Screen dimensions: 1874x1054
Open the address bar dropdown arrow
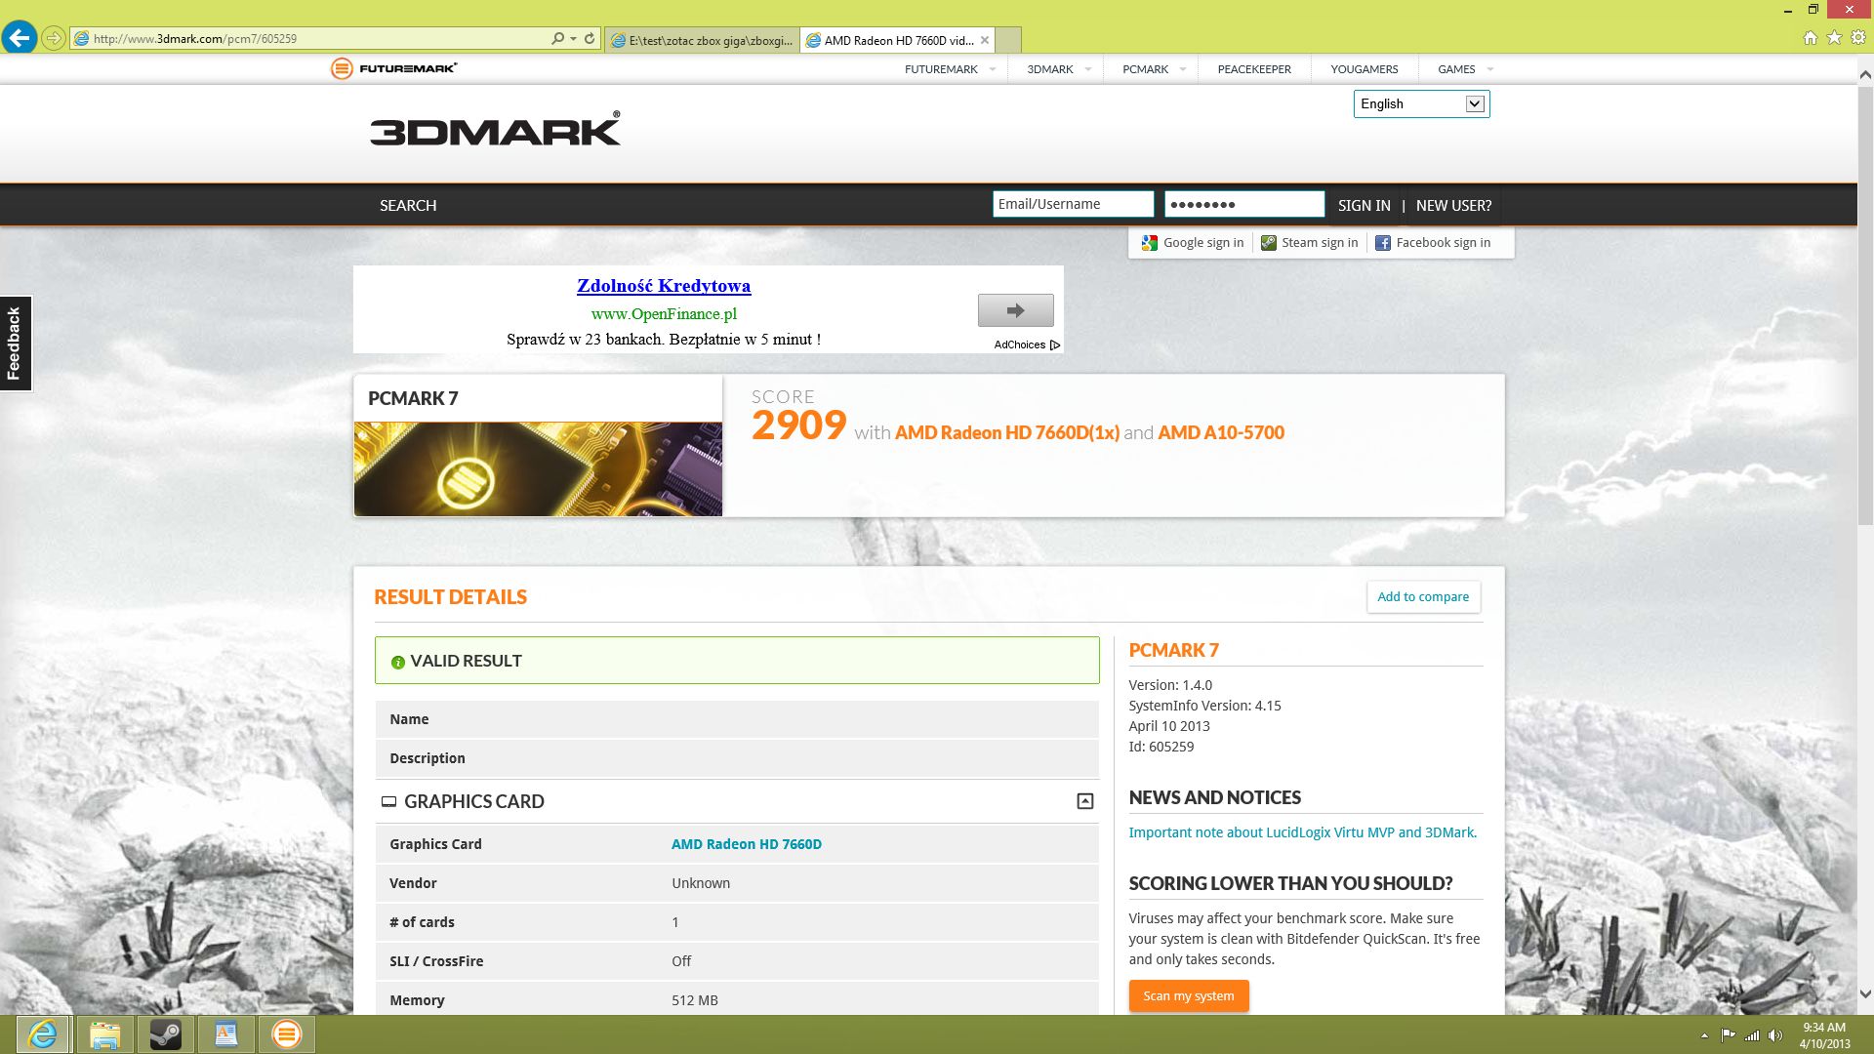coord(573,38)
